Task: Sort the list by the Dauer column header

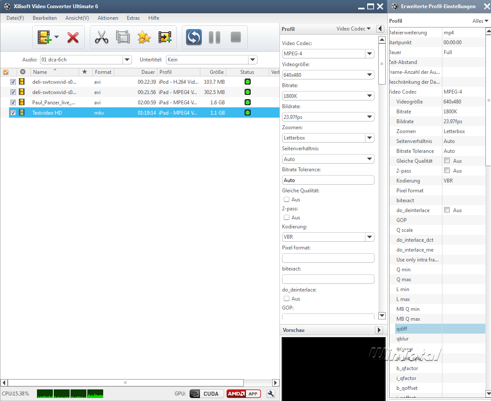Action: (136, 72)
